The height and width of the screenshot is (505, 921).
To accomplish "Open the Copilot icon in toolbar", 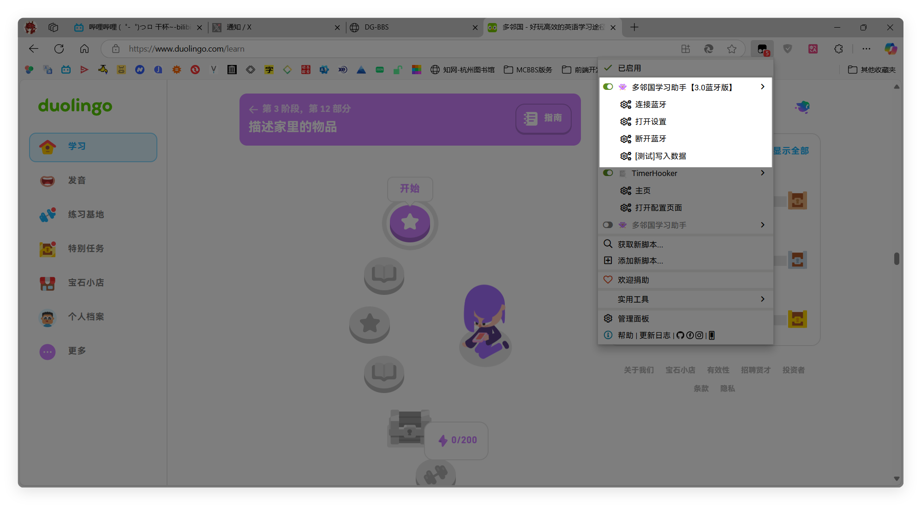I will (x=891, y=49).
